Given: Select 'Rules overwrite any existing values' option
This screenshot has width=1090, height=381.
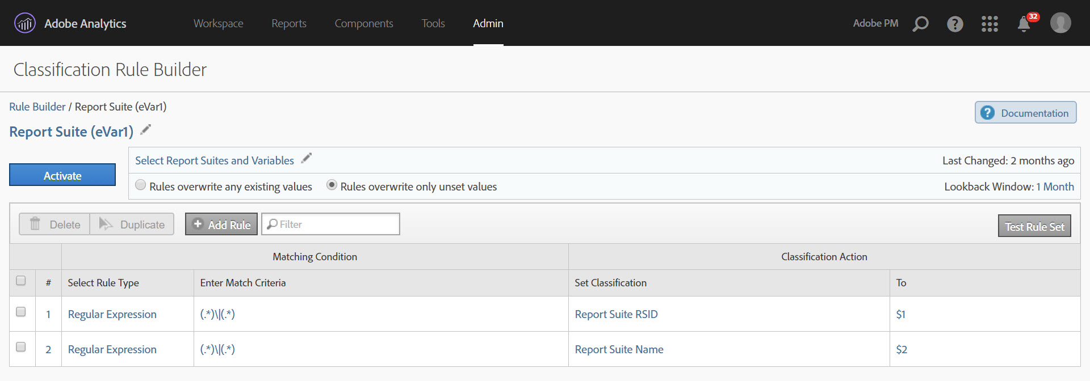Looking at the screenshot, I should click(x=141, y=185).
